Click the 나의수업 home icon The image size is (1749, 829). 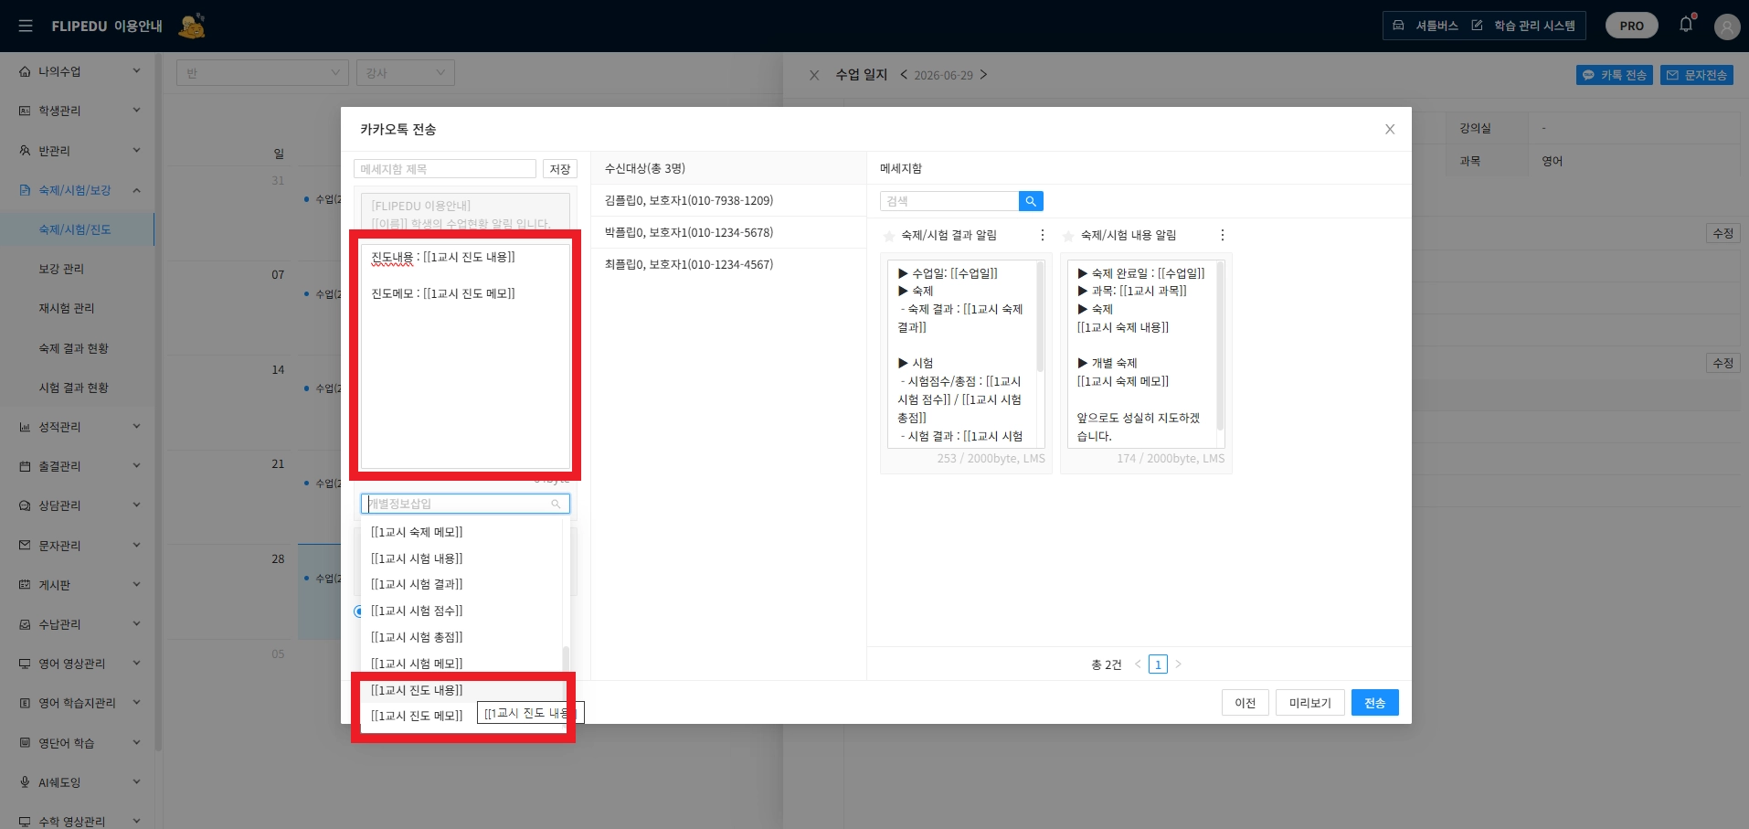[x=25, y=71]
